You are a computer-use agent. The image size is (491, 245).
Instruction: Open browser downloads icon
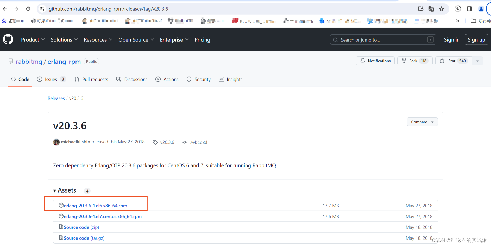point(458,9)
